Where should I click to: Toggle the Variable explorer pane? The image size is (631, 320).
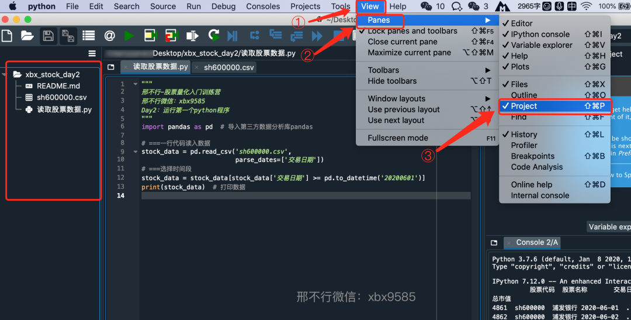[x=554, y=45]
